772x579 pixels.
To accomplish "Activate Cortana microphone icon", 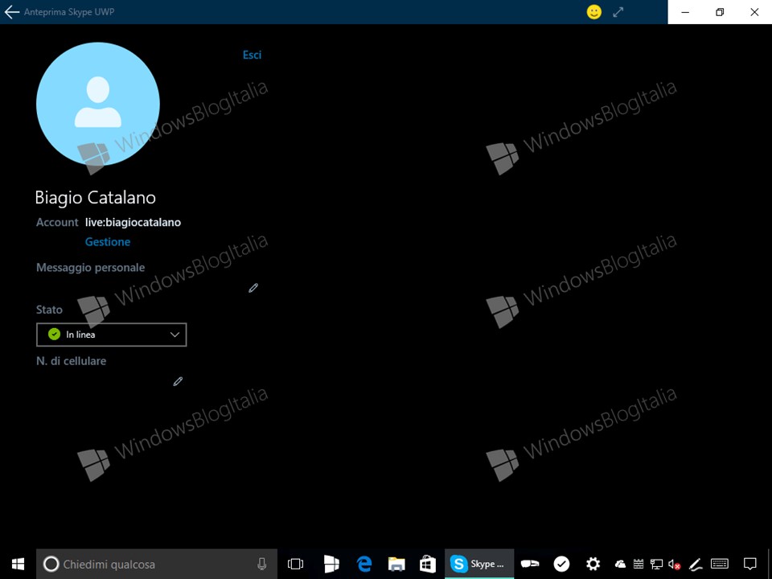I will pyautogui.click(x=262, y=565).
